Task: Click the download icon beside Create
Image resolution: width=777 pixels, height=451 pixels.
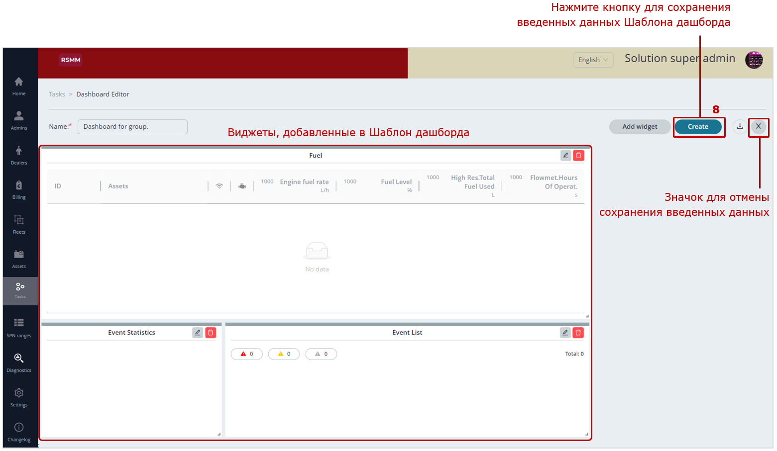Action: pos(740,126)
